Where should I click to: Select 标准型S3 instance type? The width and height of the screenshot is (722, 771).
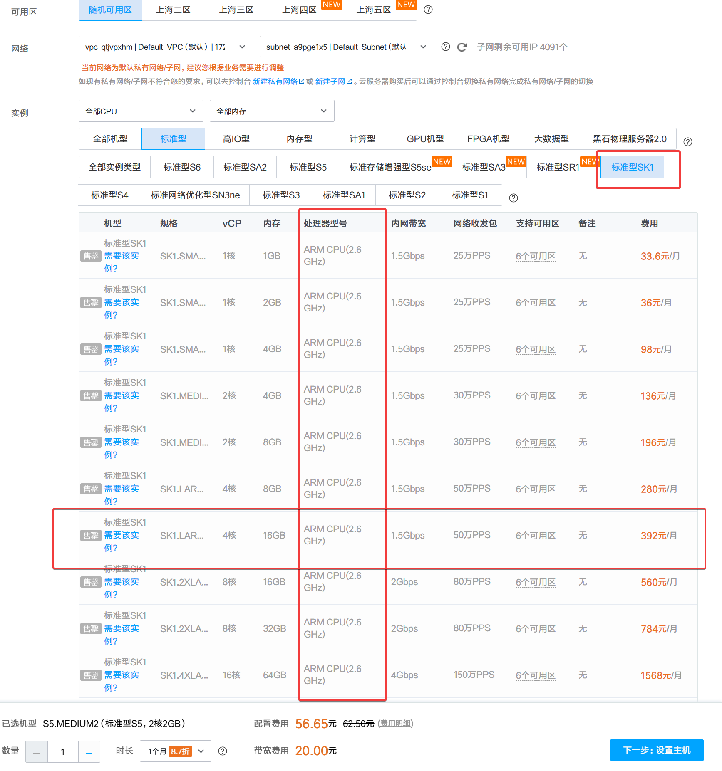pyautogui.click(x=281, y=195)
